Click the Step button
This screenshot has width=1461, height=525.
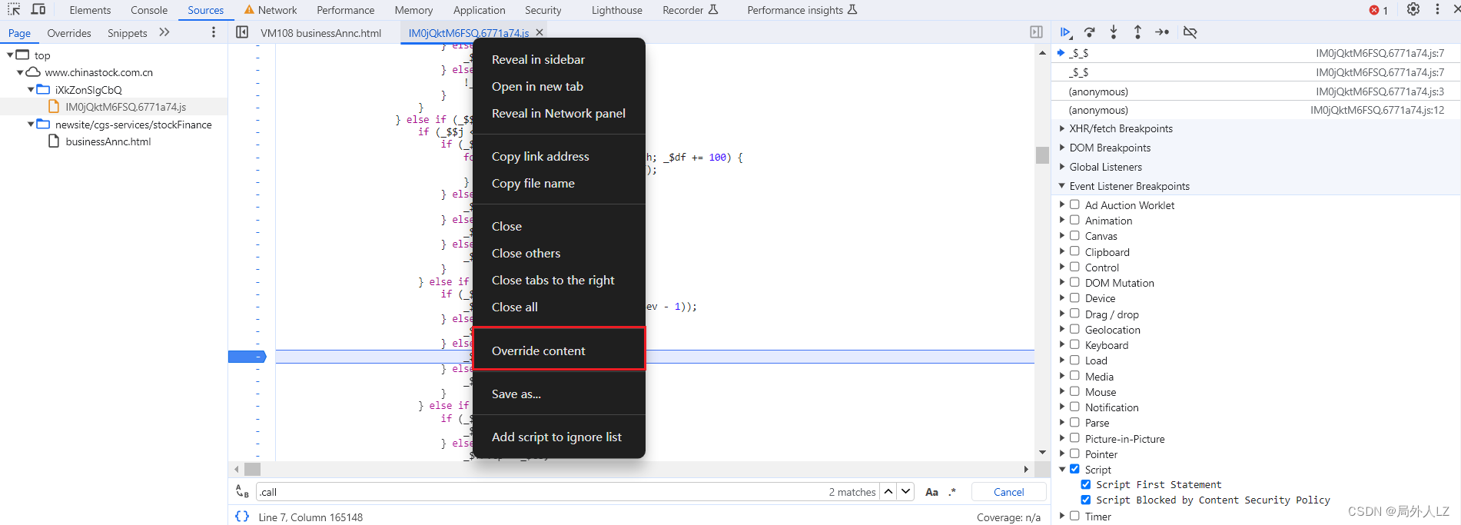(1162, 32)
